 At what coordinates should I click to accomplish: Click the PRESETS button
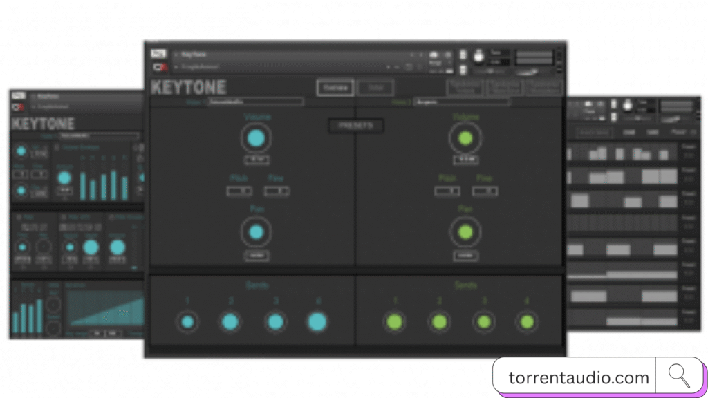click(356, 126)
